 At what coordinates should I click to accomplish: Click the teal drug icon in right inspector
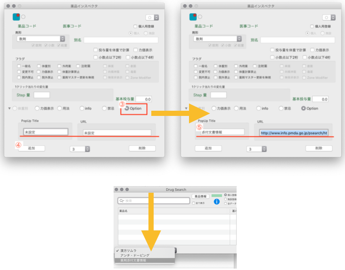(x=193, y=16)
